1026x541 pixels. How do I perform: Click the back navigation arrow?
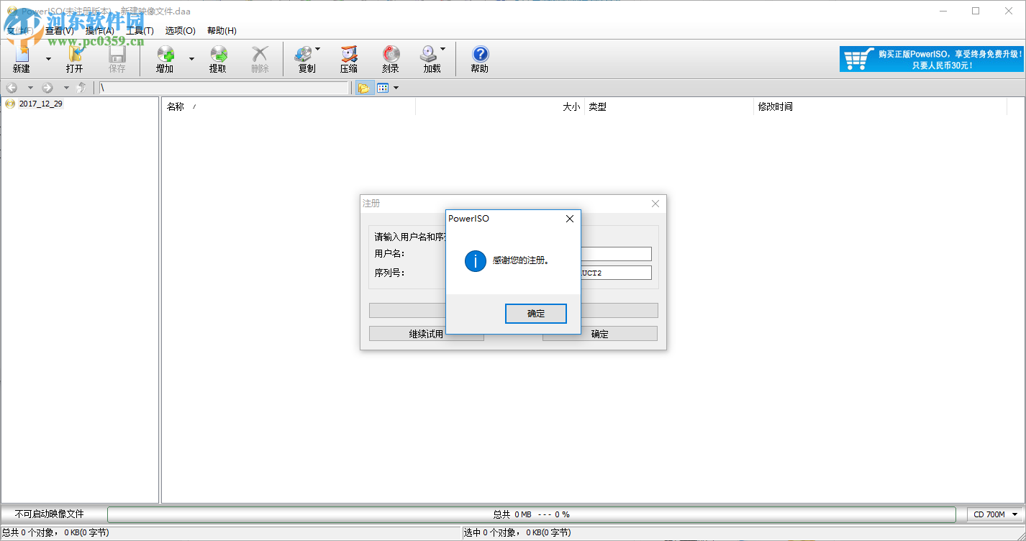[x=12, y=87]
